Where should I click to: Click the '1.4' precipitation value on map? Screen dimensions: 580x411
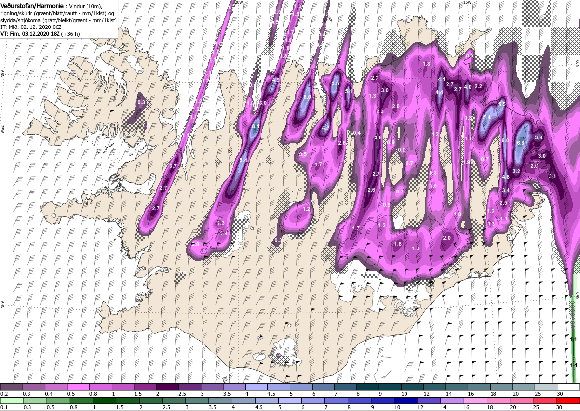224,233
